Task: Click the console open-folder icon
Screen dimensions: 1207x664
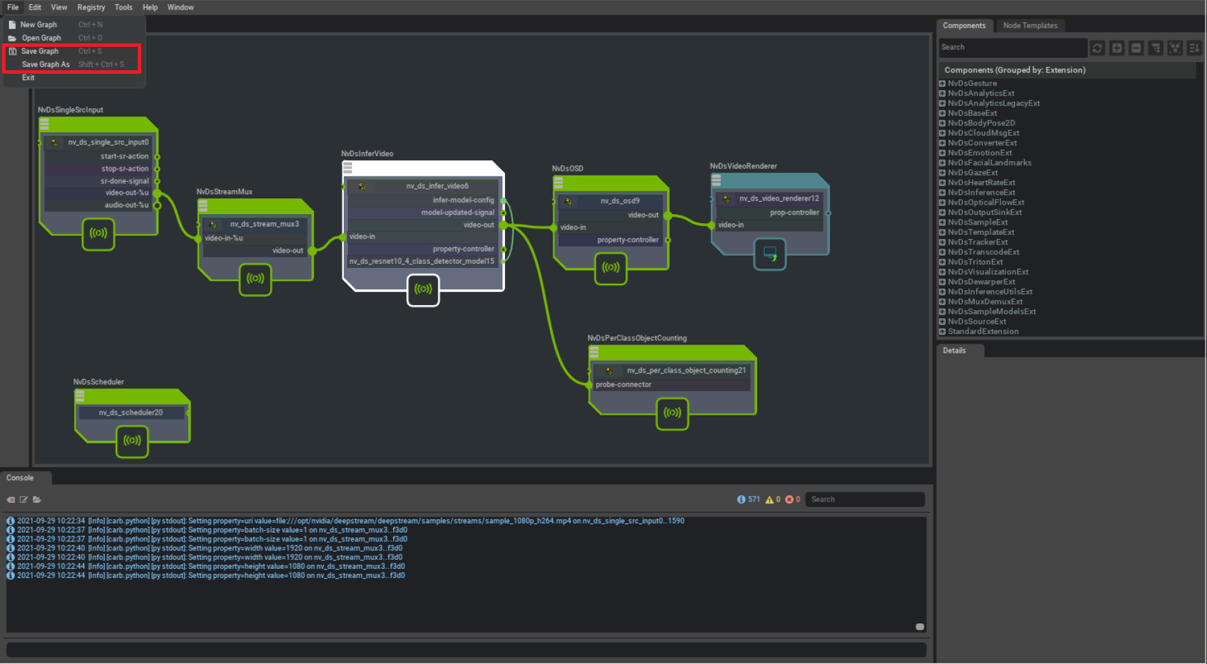Action: [37, 499]
